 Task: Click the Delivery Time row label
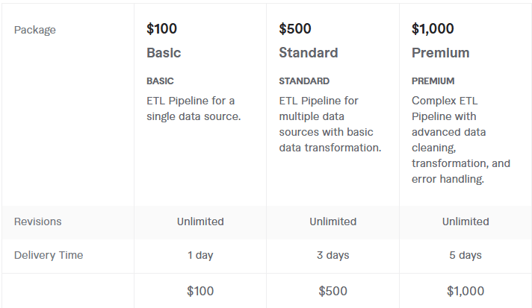(x=49, y=255)
